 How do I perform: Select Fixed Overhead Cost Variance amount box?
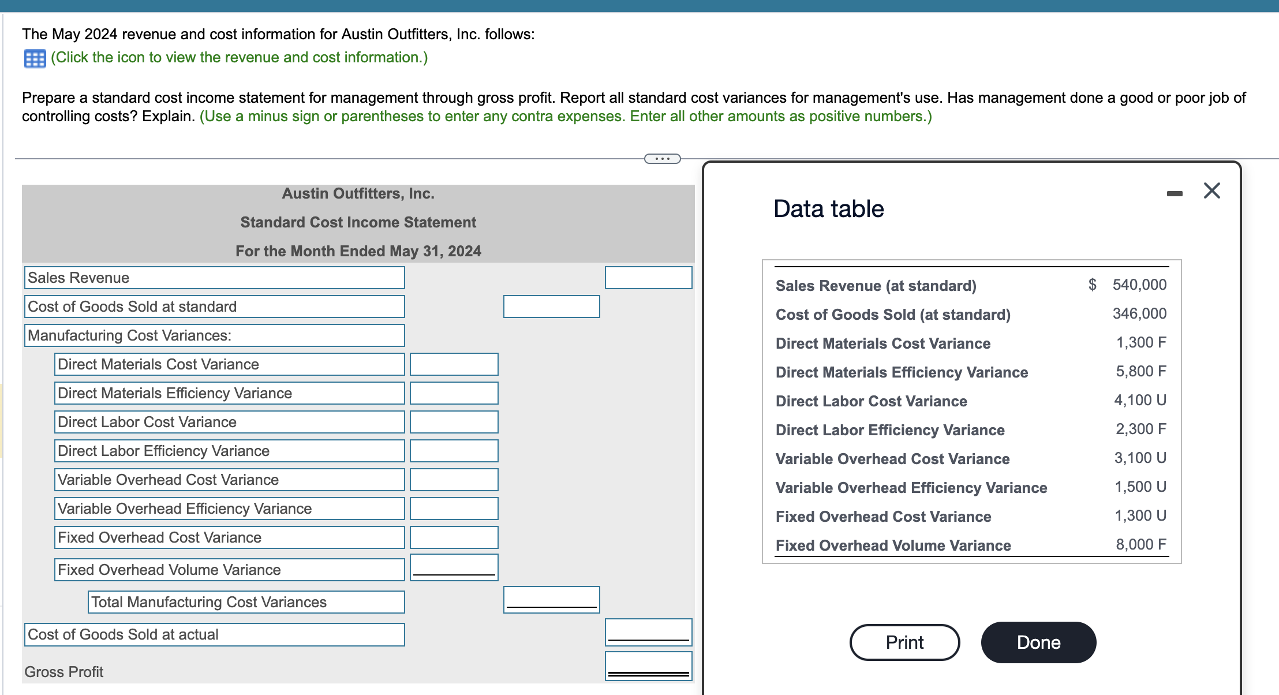point(454,537)
